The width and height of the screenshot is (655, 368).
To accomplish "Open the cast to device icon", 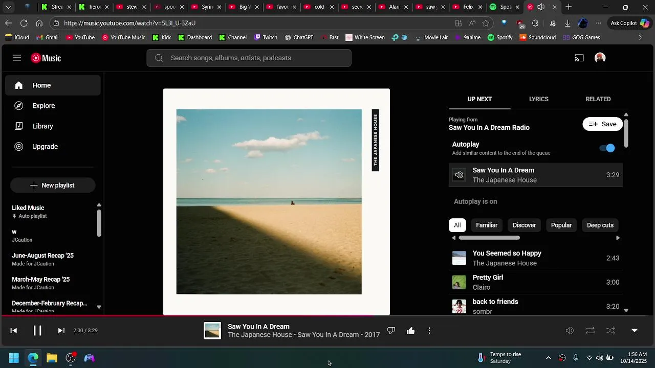I will pyautogui.click(x=579, y=58).
